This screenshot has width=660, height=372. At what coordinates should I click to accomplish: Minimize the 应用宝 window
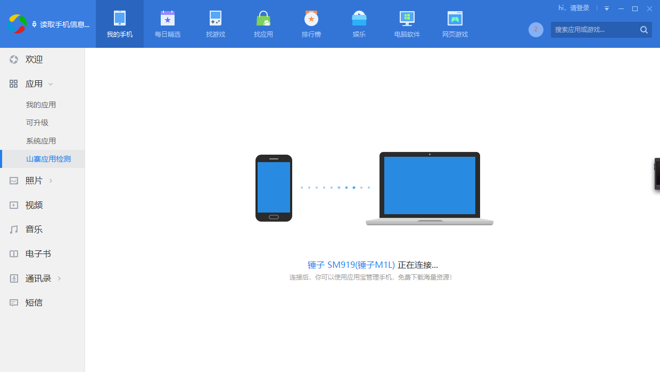point(621,9)
